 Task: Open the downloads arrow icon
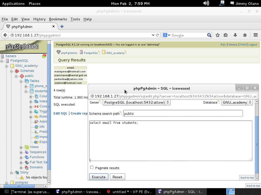point(235,35)
